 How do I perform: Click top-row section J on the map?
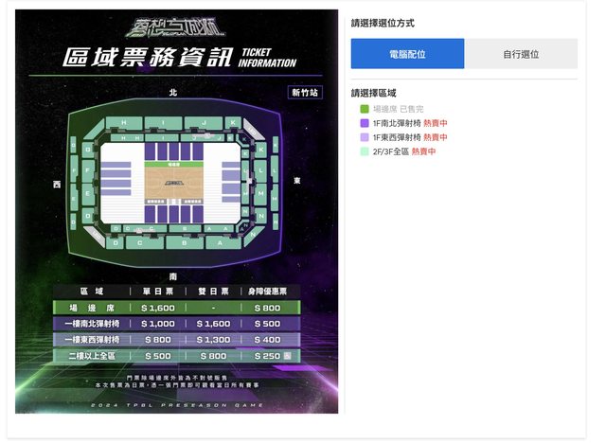click(x=202, y=123)
